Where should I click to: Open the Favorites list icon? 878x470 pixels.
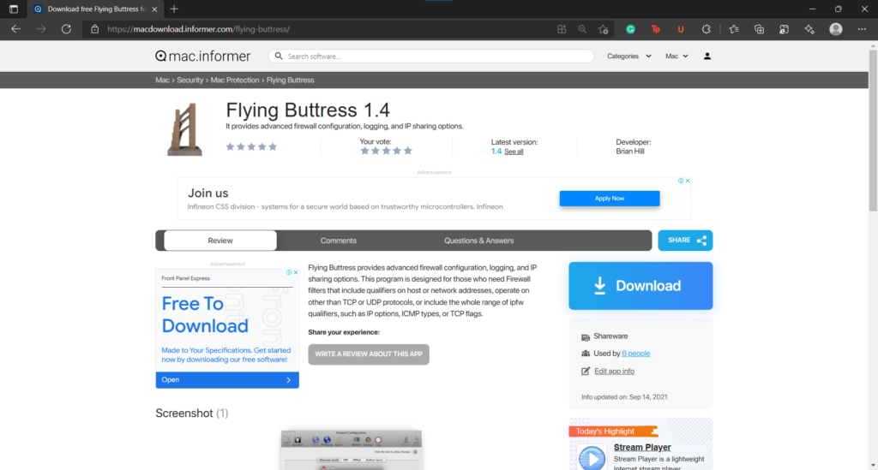point(734,29)
